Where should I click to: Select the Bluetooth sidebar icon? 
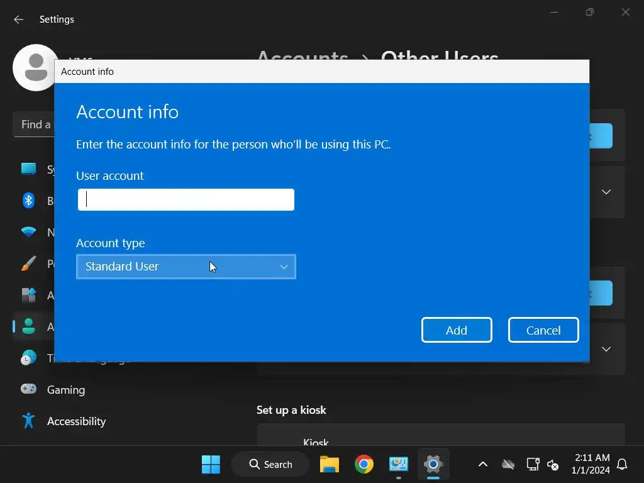[x=28, y=201]
